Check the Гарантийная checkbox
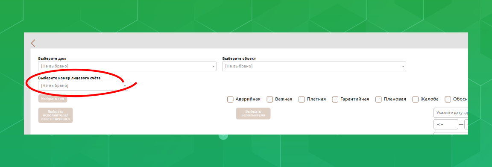Image resolution: width=492 pixels, height=167 pixels. point(335,99)
